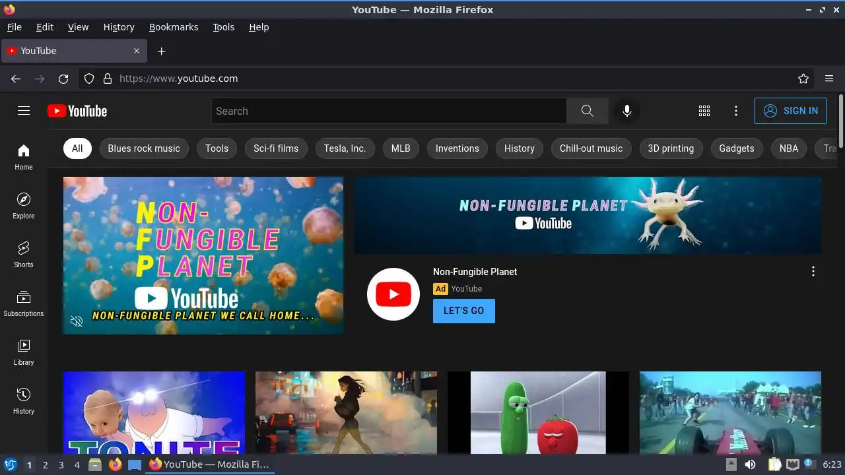Click the tracking protection shield icon
Image resolution: width=845 pixels, height=475 pixels.
[89, 79]
